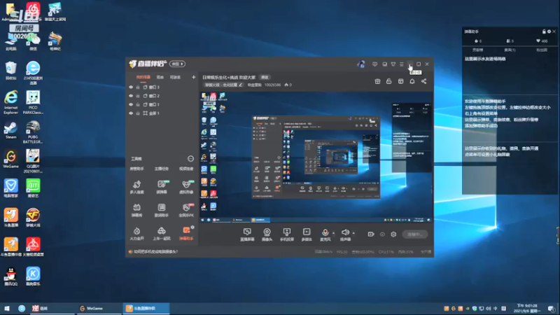Viewport: 560px width, 315px height.
Task: Expand the microphone options arrow
Action: pos(334,233)
